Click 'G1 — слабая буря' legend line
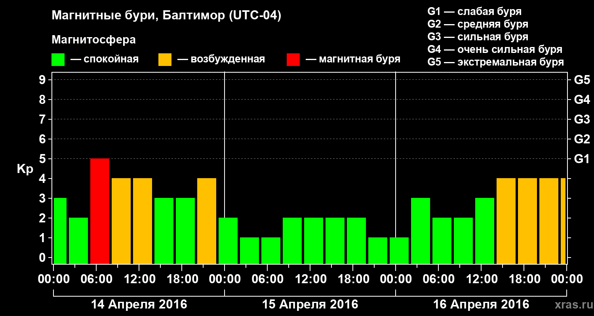 click(474, 11)
